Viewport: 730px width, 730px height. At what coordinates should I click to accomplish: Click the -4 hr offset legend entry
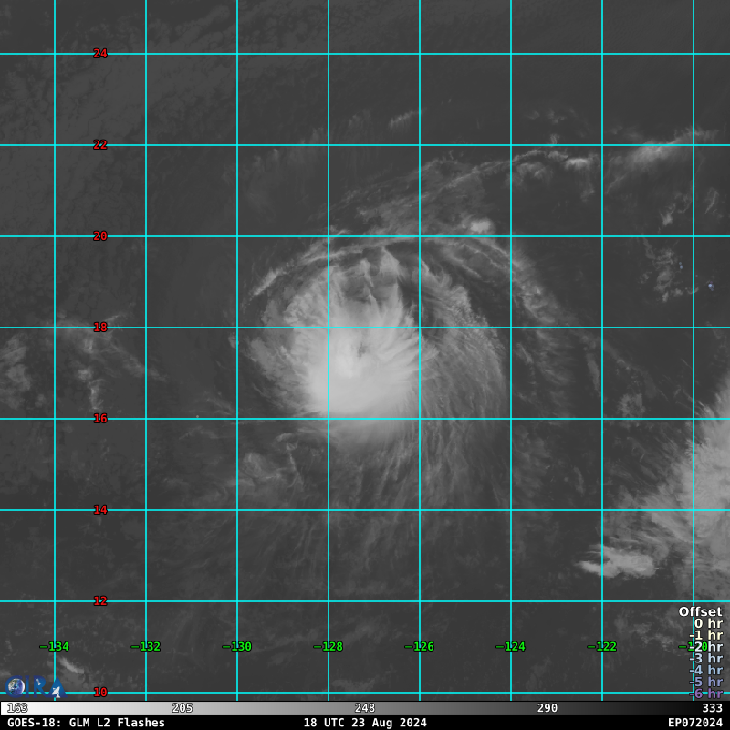[x=705, y=671]
